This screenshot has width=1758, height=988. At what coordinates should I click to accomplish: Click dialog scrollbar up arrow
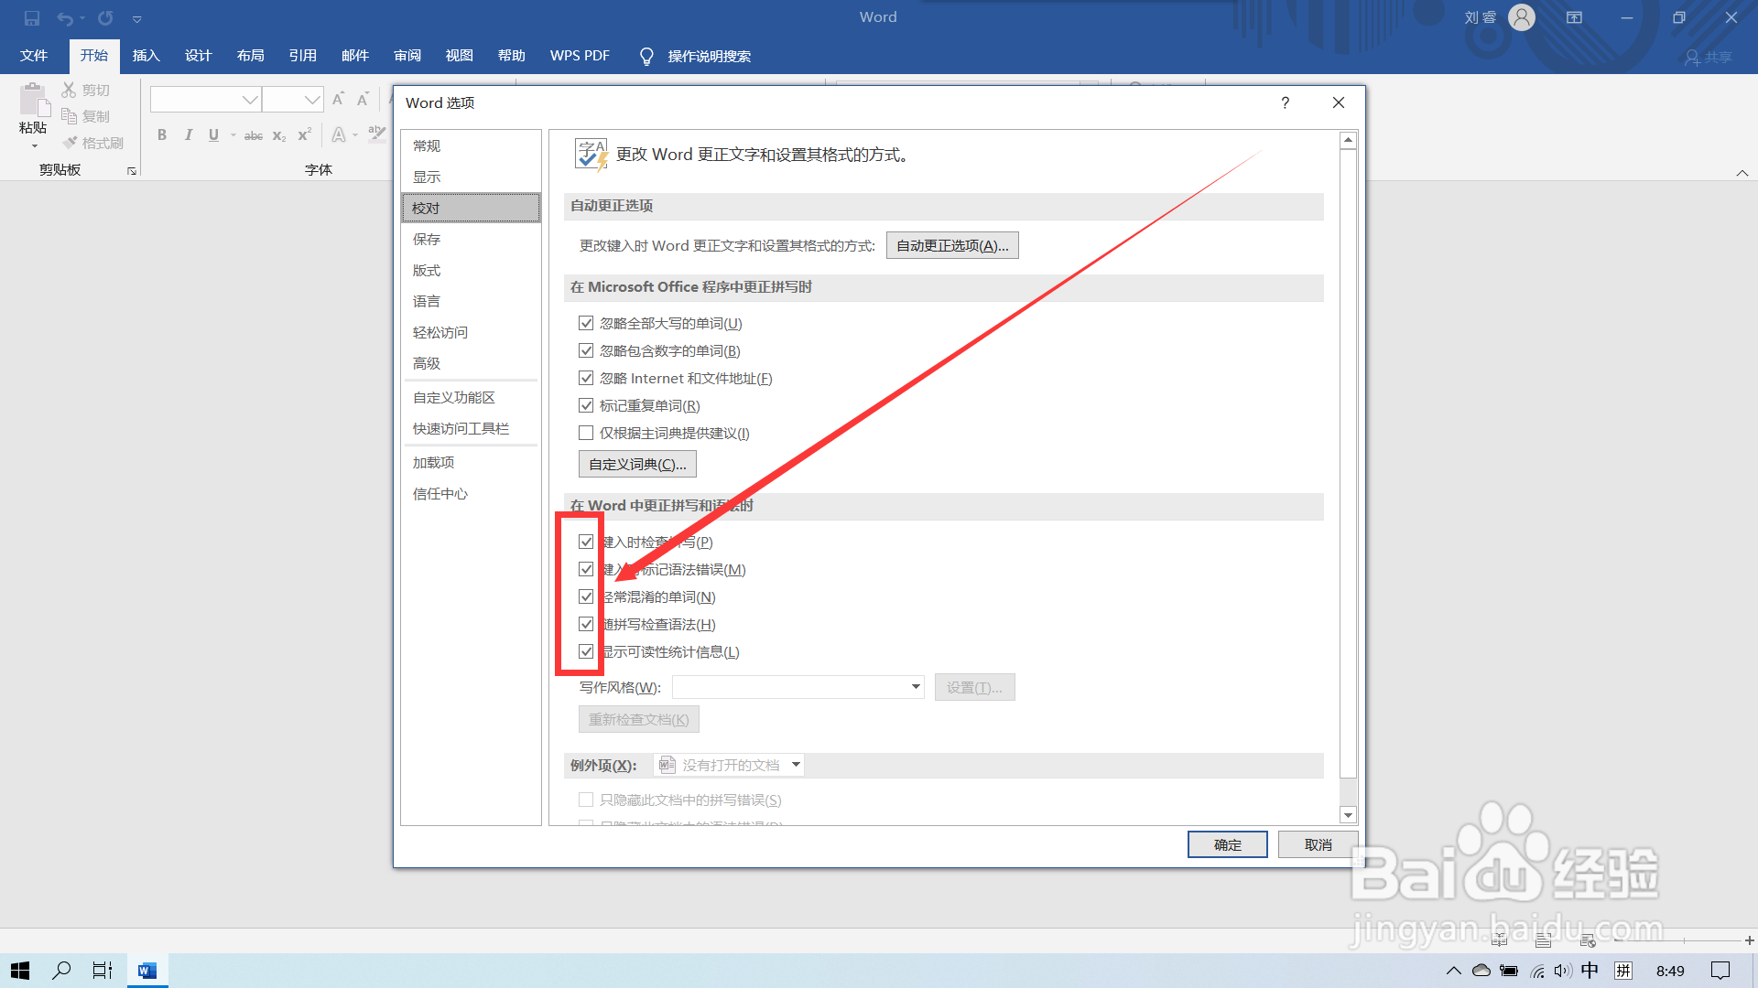[1348, 141]
